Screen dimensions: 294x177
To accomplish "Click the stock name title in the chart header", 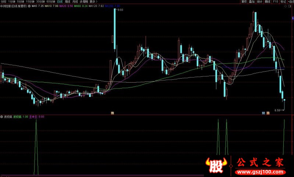I will click(x=14, y=6).
